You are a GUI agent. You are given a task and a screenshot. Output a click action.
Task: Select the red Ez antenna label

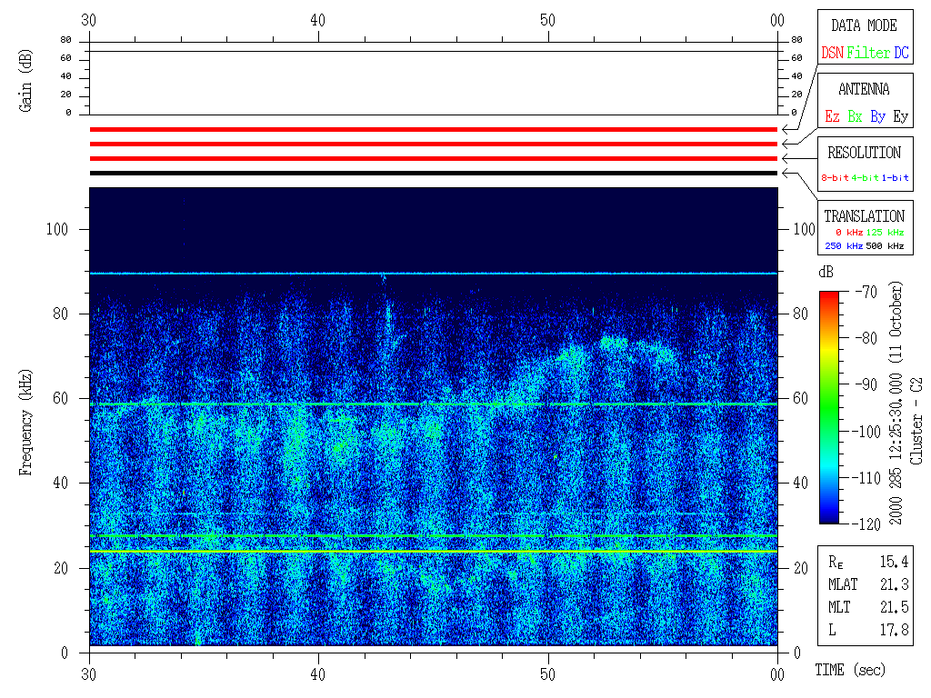tap(832, 117)
